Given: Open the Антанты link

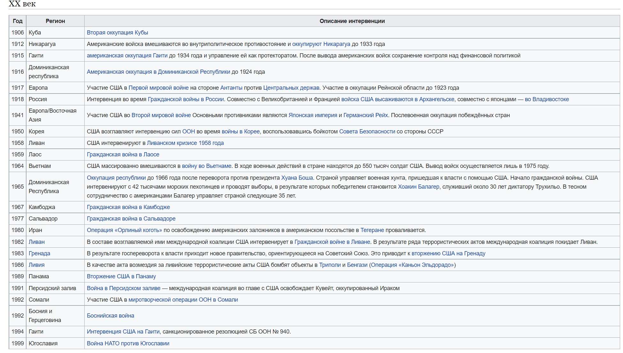Looking at the screenshot, I should click(x=231, y=88).
